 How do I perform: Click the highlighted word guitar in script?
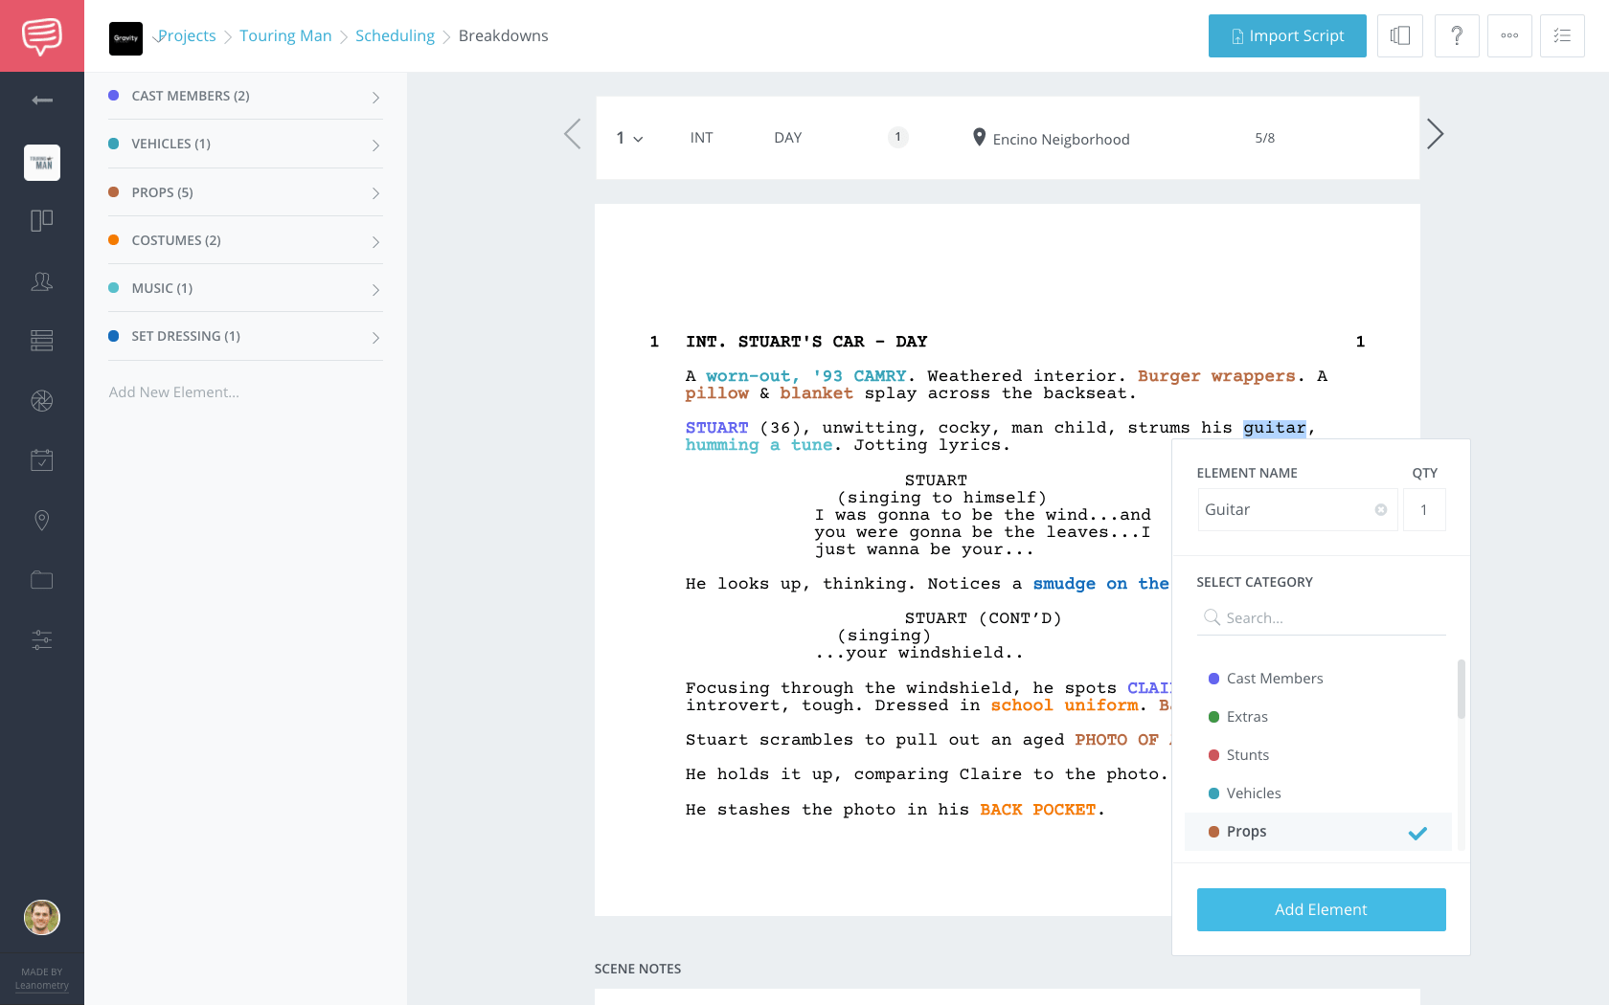tap(1274, 428)
